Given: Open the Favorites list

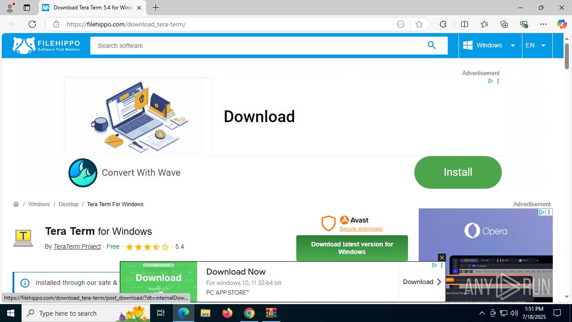Looking at the screenshot, I should click(484, 24).
